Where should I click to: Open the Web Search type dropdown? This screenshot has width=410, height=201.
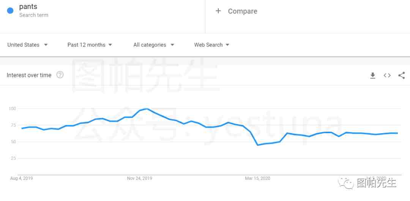coord(211,45)
